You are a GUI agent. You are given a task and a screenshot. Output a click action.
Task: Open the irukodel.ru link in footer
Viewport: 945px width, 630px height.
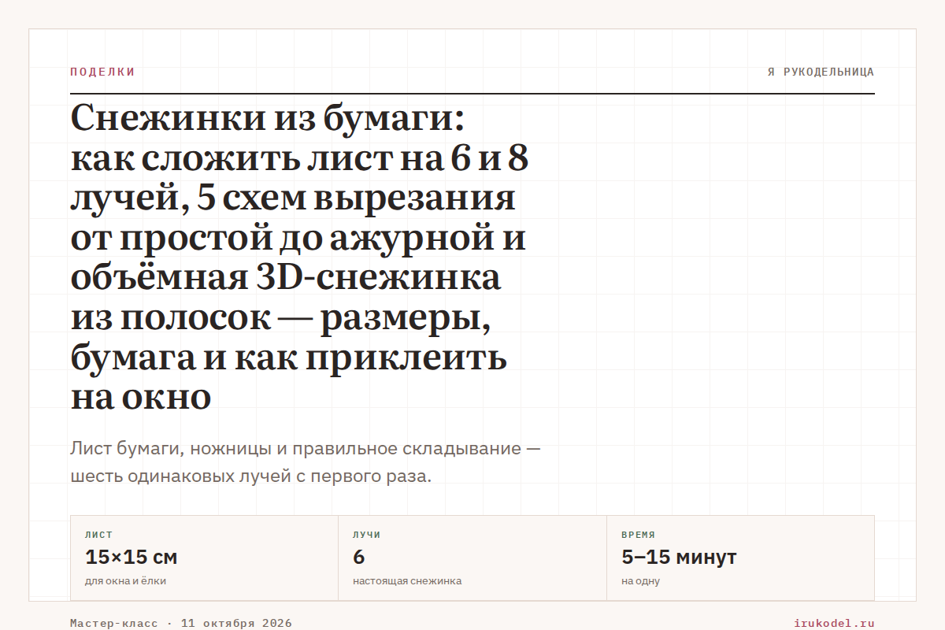pos(835,623)
